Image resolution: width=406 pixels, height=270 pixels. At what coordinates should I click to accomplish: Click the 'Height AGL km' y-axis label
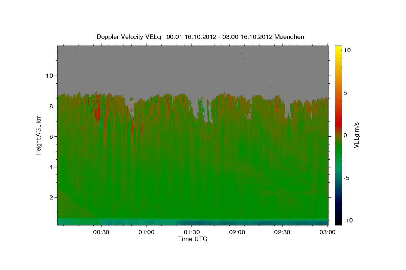coord(39,135)
